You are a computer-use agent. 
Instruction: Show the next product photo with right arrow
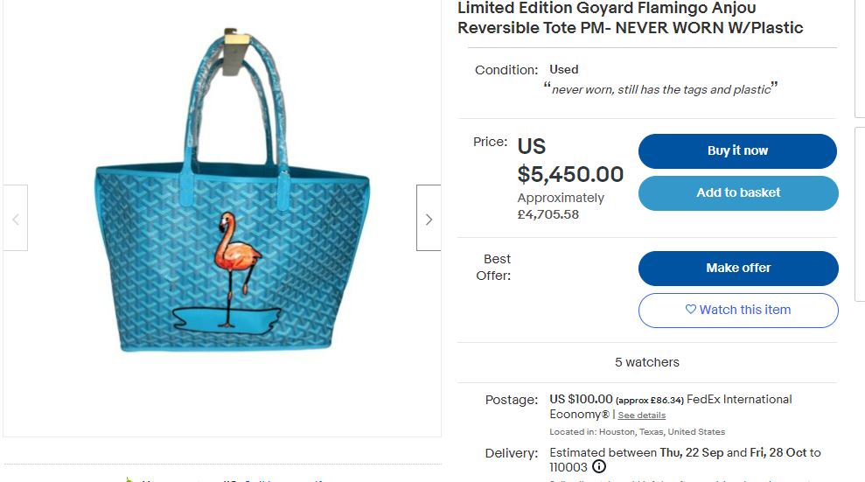(x=429, y=219)
